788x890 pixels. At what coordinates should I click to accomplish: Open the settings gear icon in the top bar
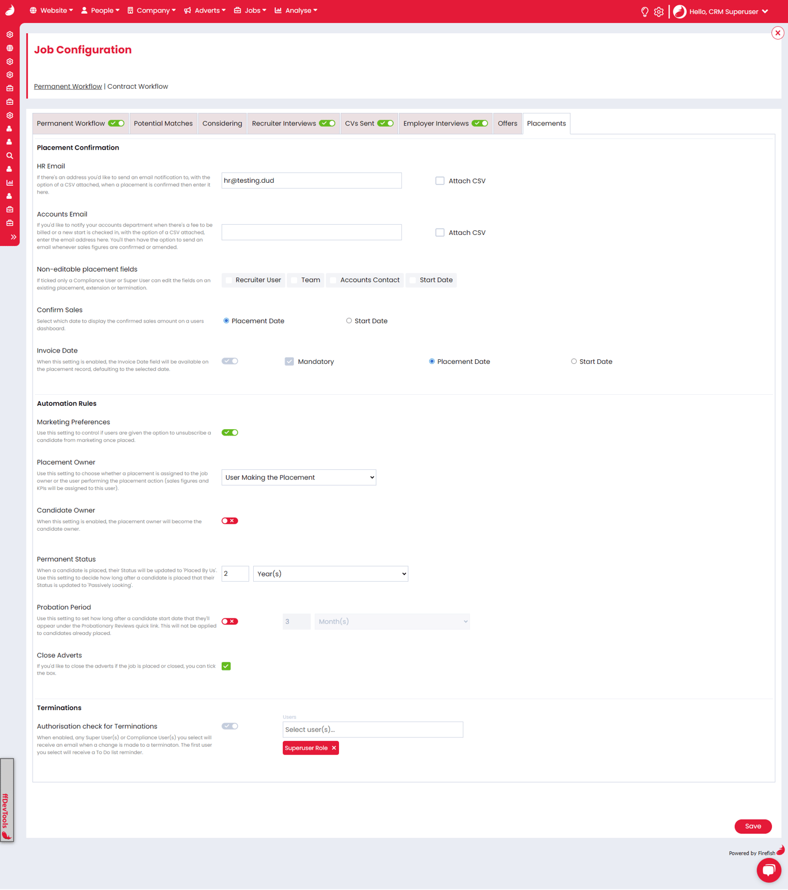click(659, 11)
